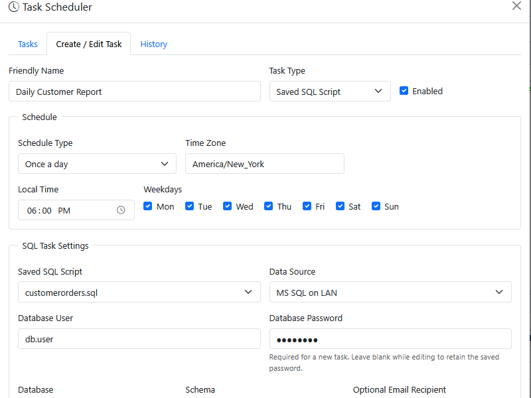Viewport: 531px width, 398px height.
Task: Click the Local Time field hour value
Action: click(x=31, y=210)
